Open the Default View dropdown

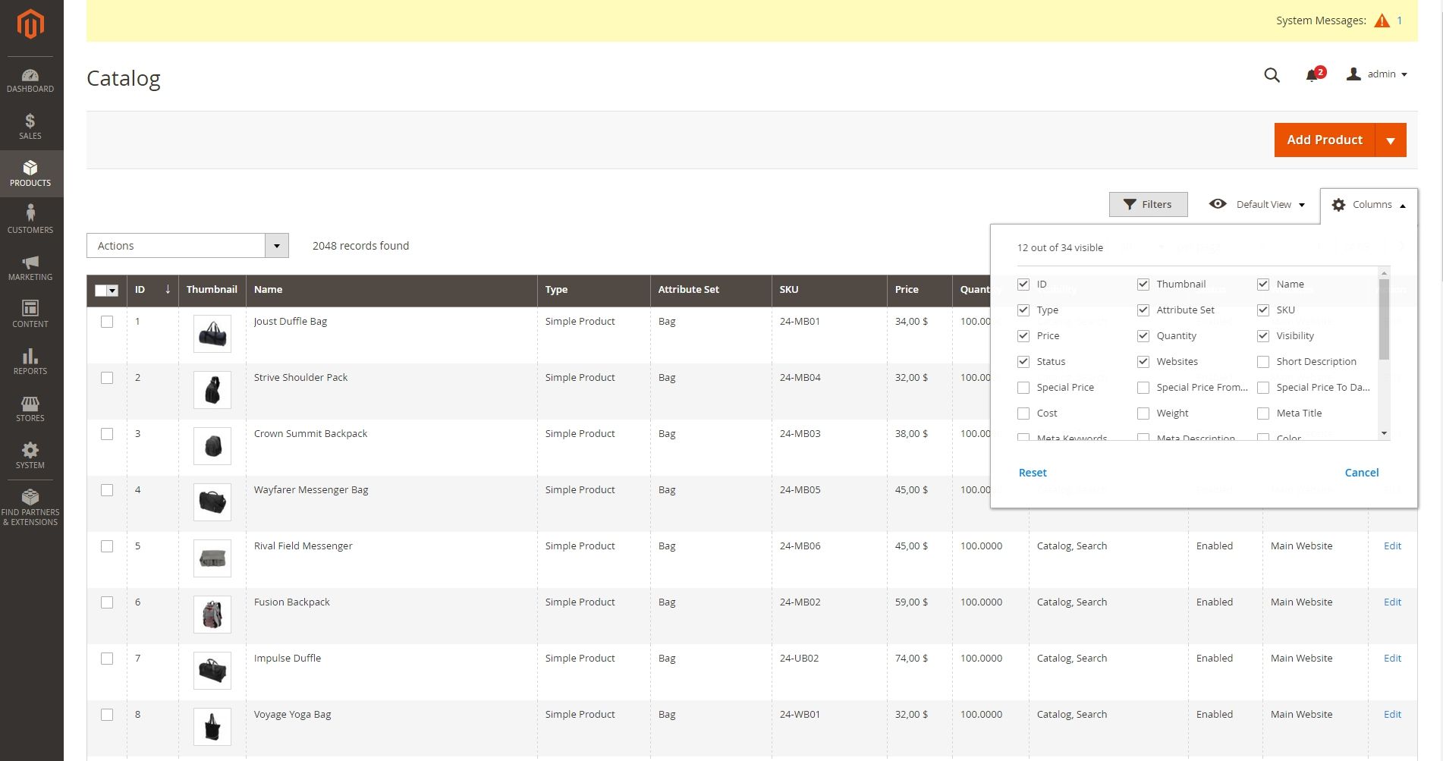(x=1257, y=204)
